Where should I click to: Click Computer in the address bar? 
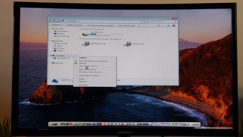coord(72,21)
